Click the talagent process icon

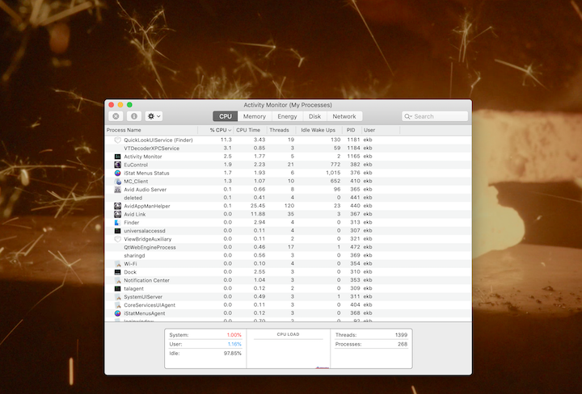[x=118, y=288]
